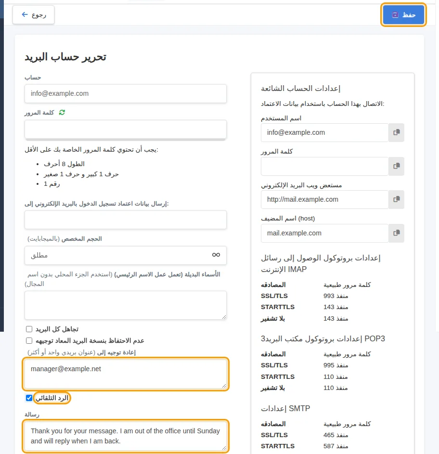
Task: Click the webmail field http://mail.example.com
Action: pyautogui.click(x=324, y=199)
